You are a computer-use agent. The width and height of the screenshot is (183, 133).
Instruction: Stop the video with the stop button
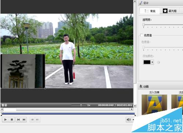click(12, 119)
